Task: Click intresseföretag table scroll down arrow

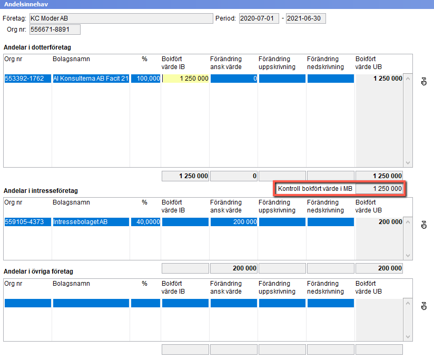Action: (408, 255)
